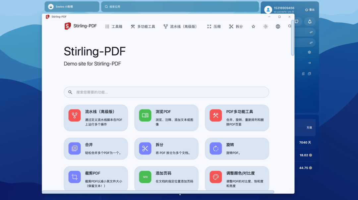Click the red pipeline card icon
358x200 pixels.
click(75, 115)
